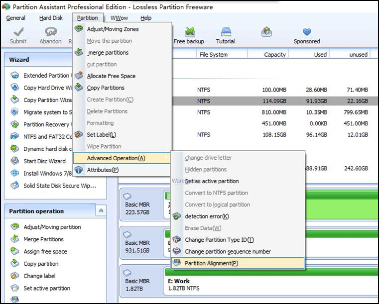Choose Change Partition Type ID(T)

pos(219,240)
